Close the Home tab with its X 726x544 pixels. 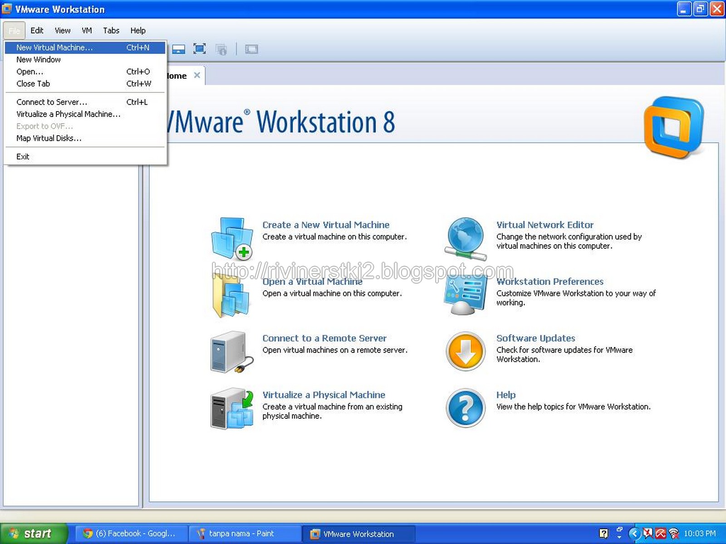click(197, 75)
